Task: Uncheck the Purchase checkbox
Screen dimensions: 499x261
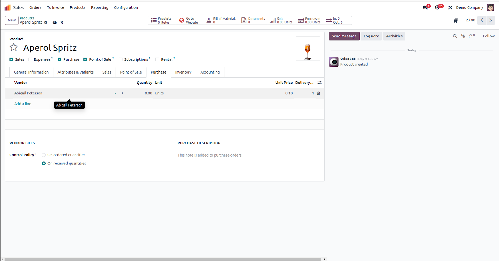Action: pos(60,59)
